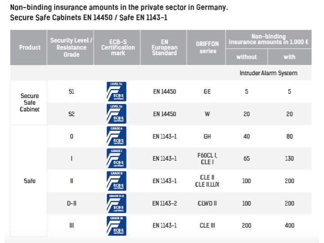Select the Grade 0 ECB-S certified logo
Image resolution: width=324 pixels, height=243 pixels.
(117, 136)
